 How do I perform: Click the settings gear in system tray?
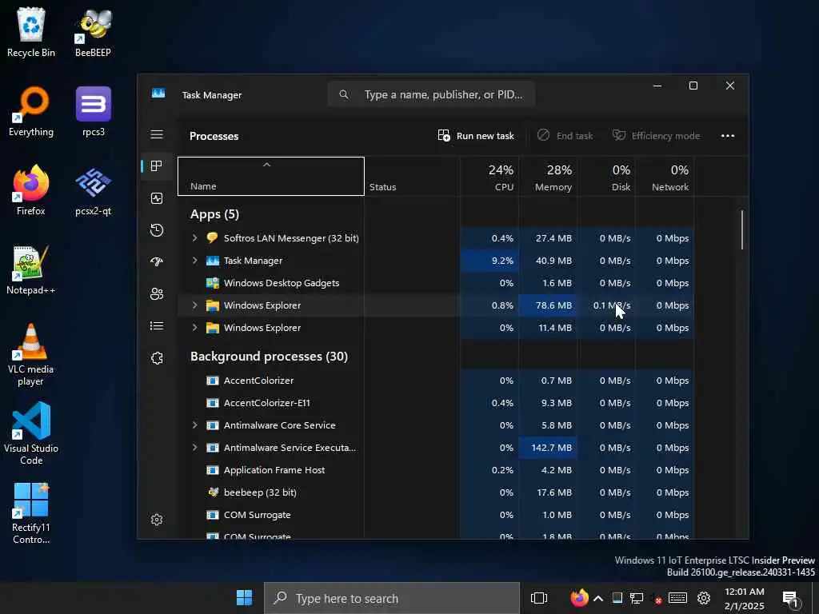pyautogui.click(x=704, y=598)
